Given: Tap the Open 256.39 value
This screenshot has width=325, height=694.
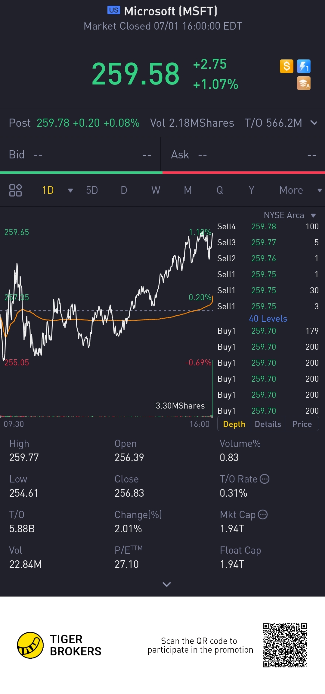Looking at the screenshot, I should (x=129, y=457).
